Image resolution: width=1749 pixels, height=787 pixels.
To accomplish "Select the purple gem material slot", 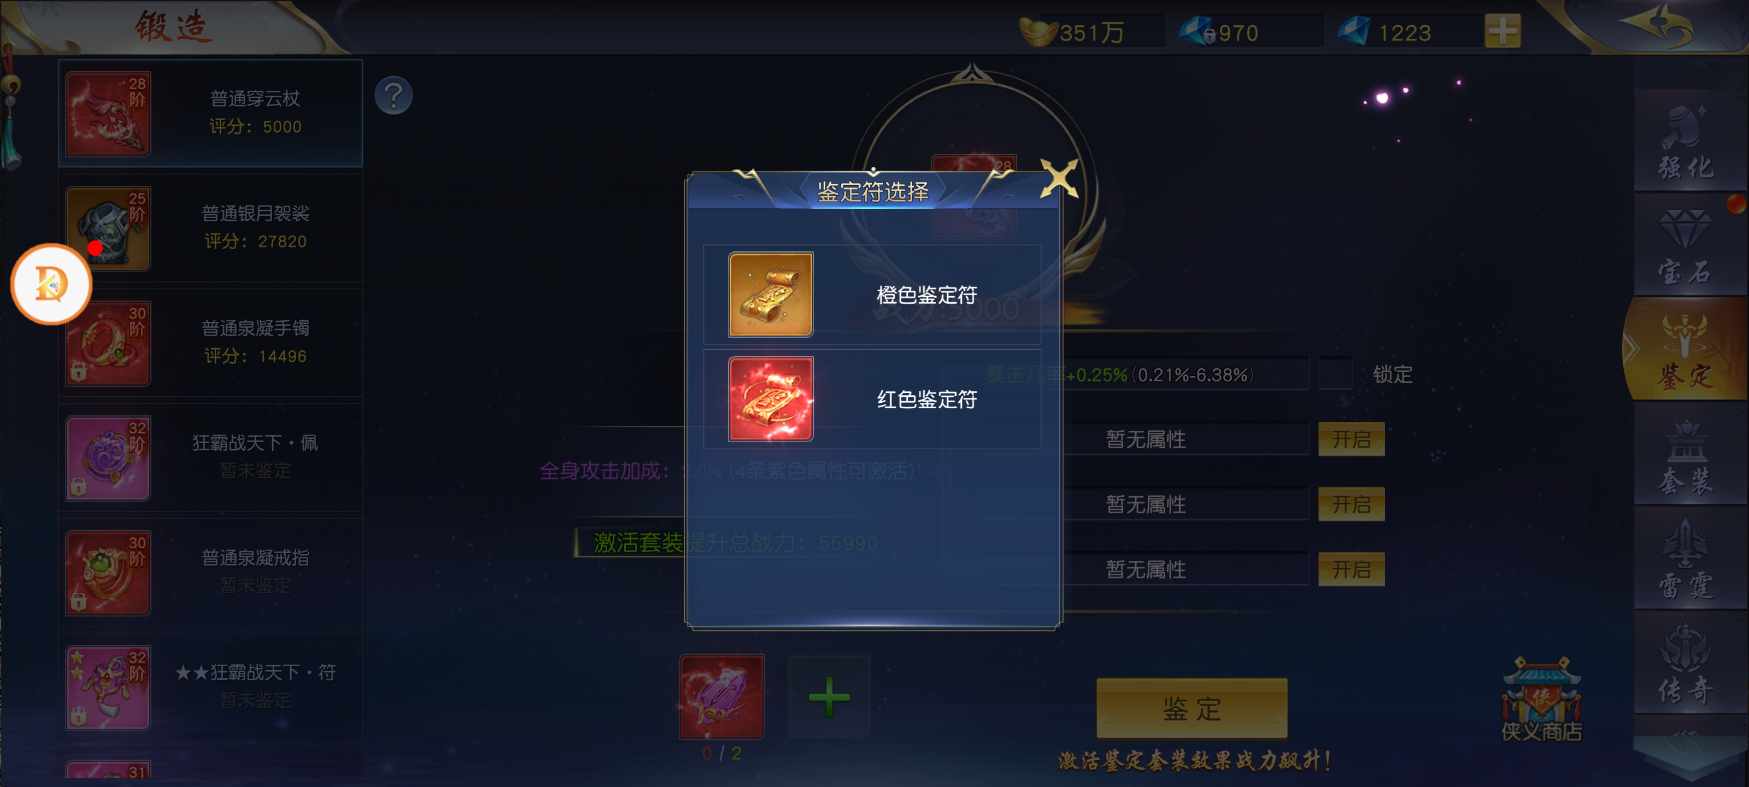I will click(x=721, y=696).
